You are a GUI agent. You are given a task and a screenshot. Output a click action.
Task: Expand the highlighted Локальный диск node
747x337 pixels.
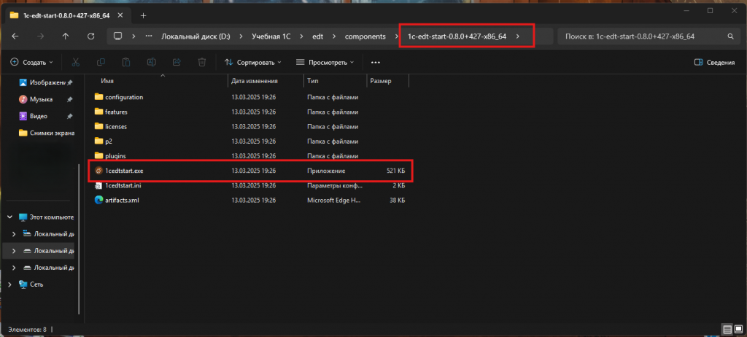coord(14,251)
